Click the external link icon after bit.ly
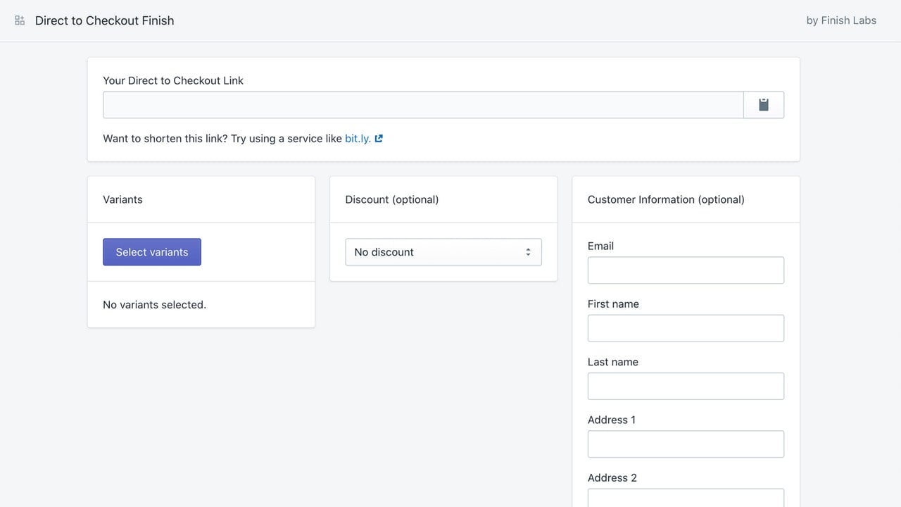 379,139
